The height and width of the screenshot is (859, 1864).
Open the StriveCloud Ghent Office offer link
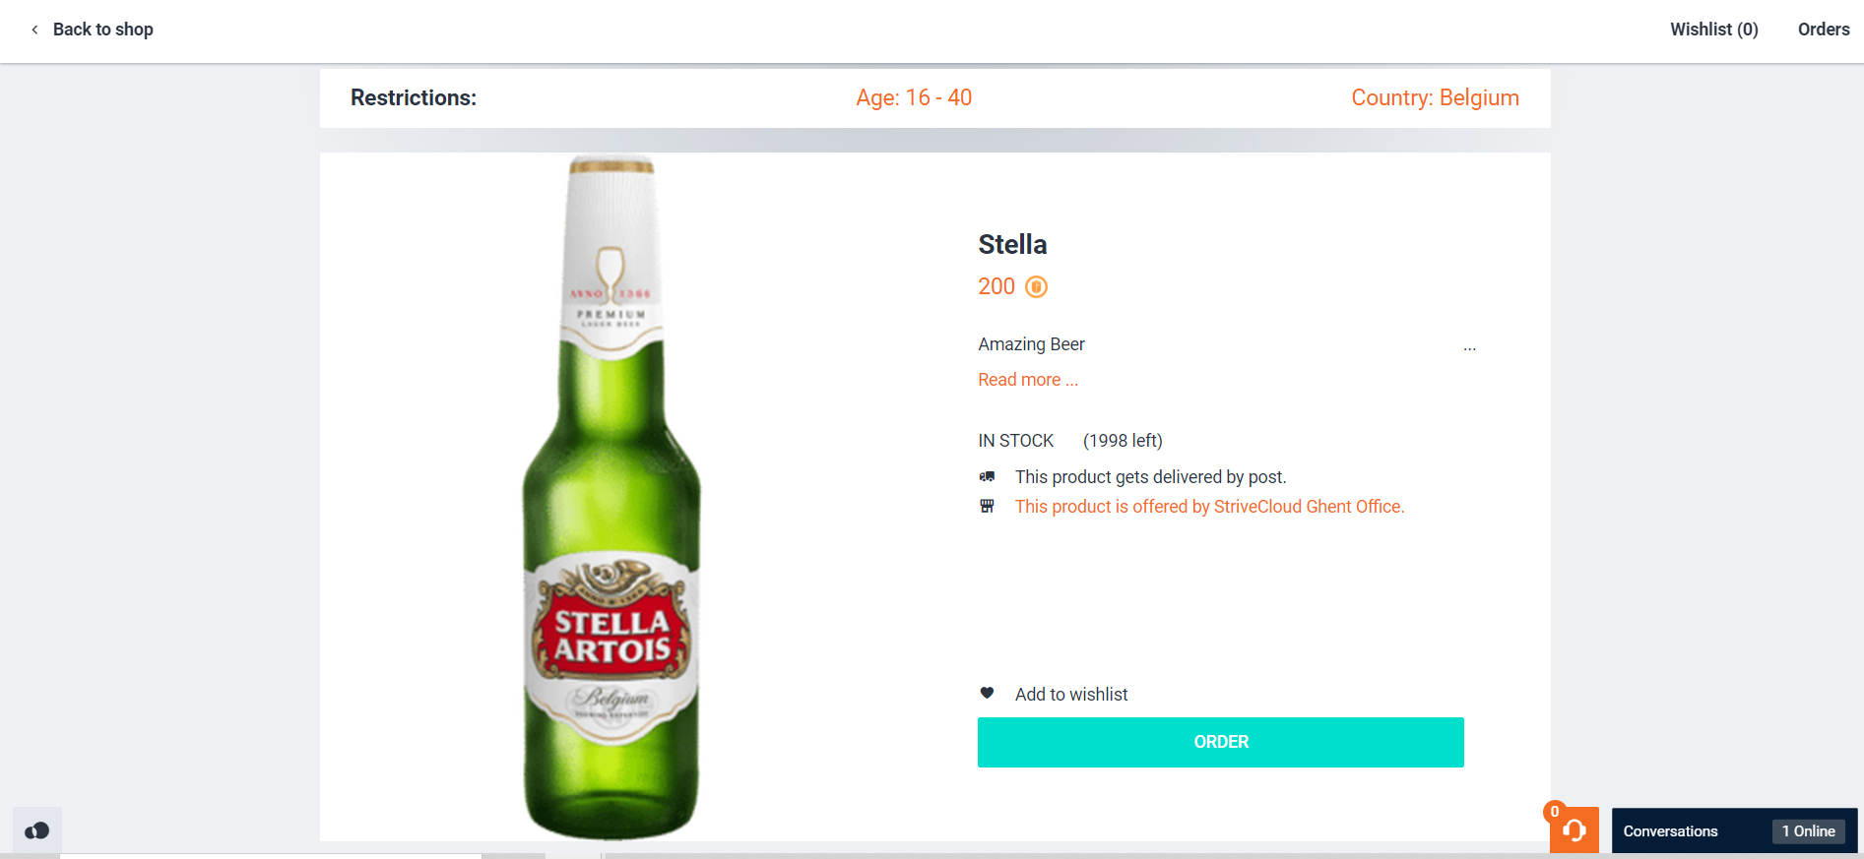tap(1209, 507)
